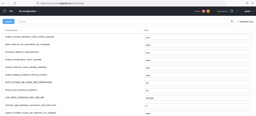Select property name AUTO_EXTEND_DB_STAGE_SIZE_PERCENTAGE

[29, 82]
